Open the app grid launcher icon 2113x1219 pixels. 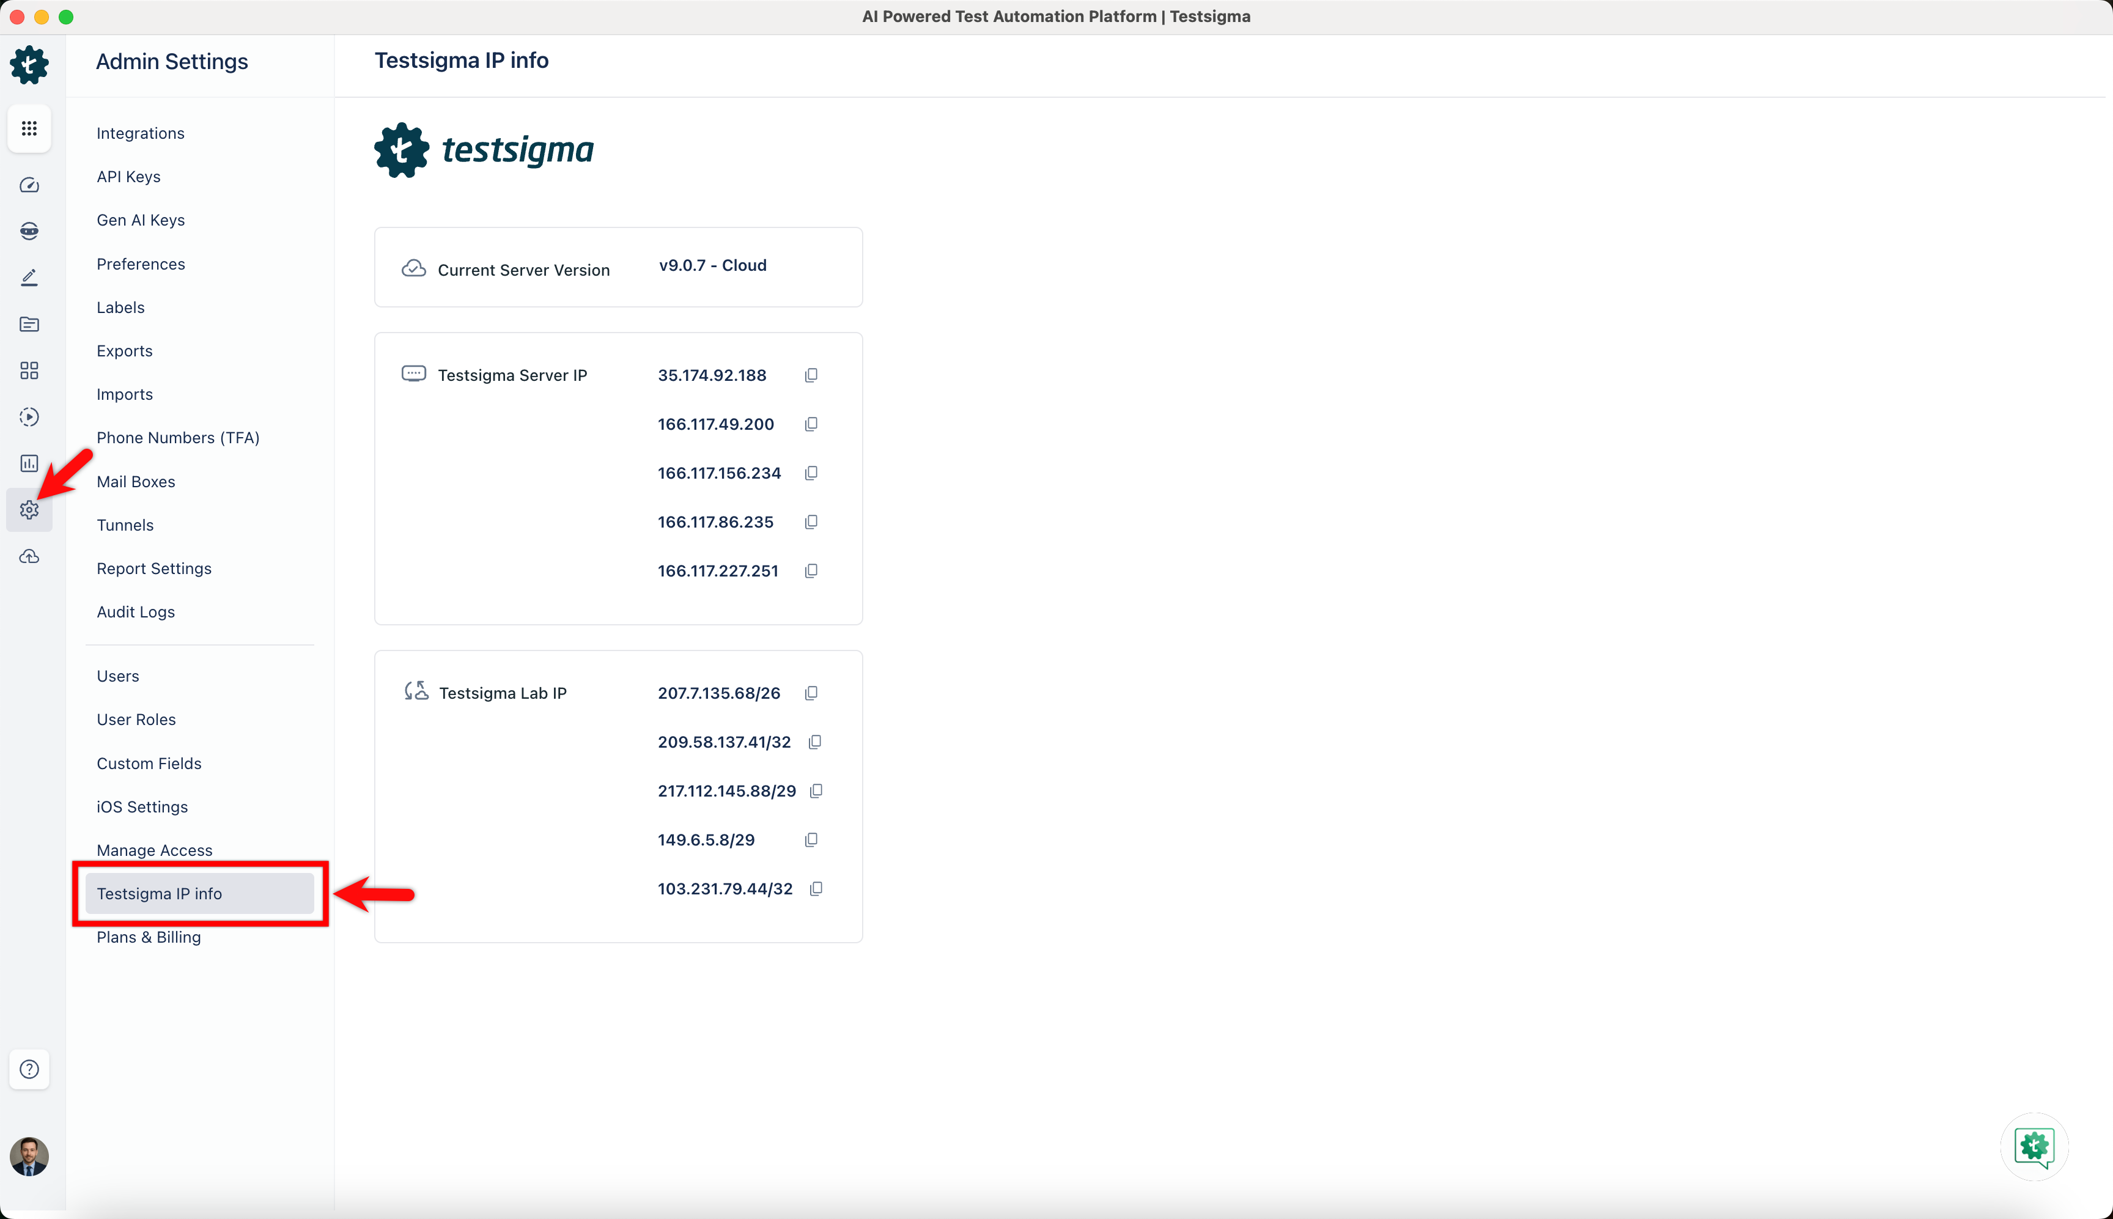click(29, 128)
